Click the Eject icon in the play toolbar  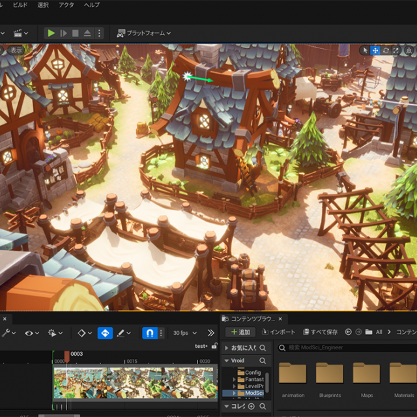point(88,33)
